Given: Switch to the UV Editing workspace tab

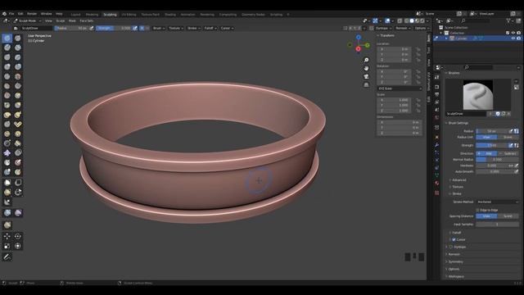Looking at the screenshot, I should point(129,15).
